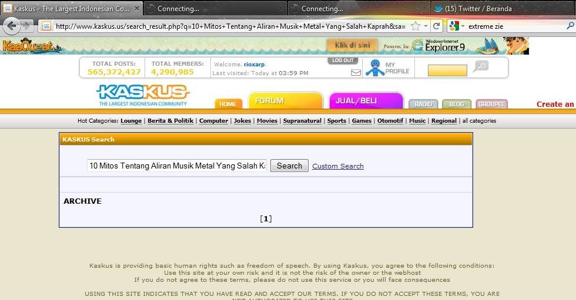Switch to second Connecting tab
Image resolution: width=576 pixels, height=300 pixels.
[358, 8]
